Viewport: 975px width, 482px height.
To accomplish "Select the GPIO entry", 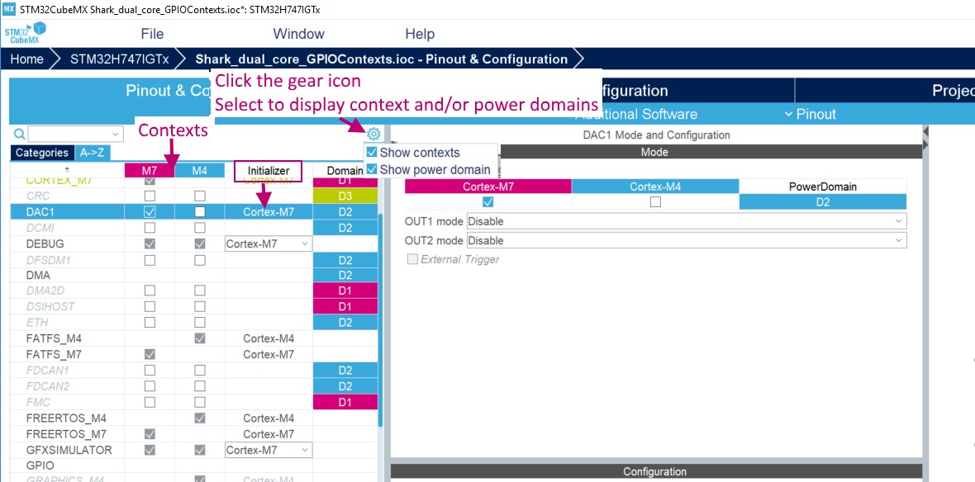I will [x=40, y=465].
